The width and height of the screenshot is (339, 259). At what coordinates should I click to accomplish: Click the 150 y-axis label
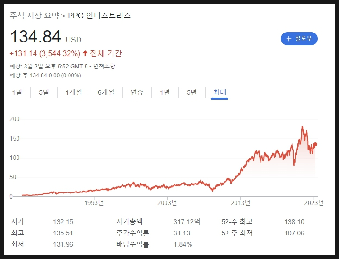pos(15,138)
